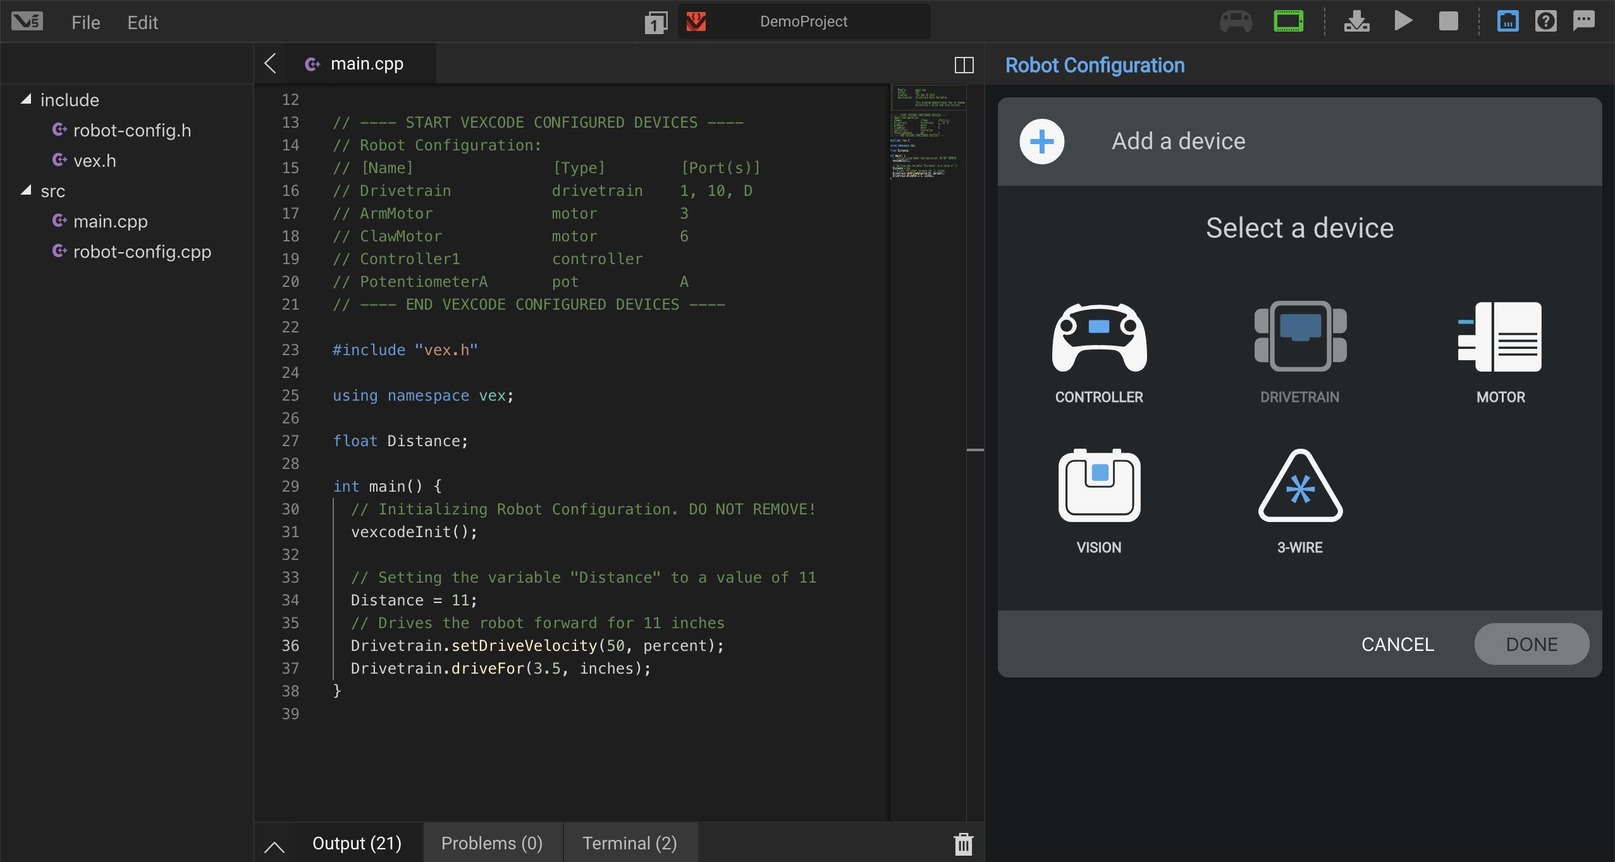This screenshot has height=862, width=1615.
Task: Click the 'int main() {' line
Action: pyautogui.click(x=387, y=487)
